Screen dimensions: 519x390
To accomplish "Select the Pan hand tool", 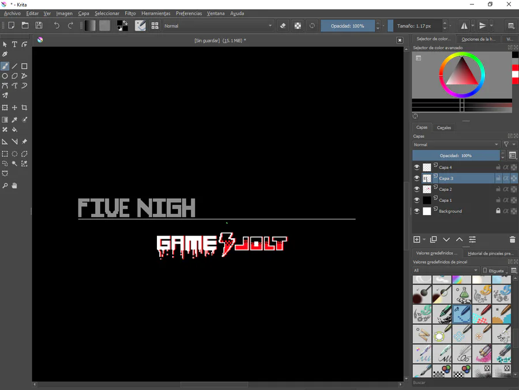I will click(14, 186).
